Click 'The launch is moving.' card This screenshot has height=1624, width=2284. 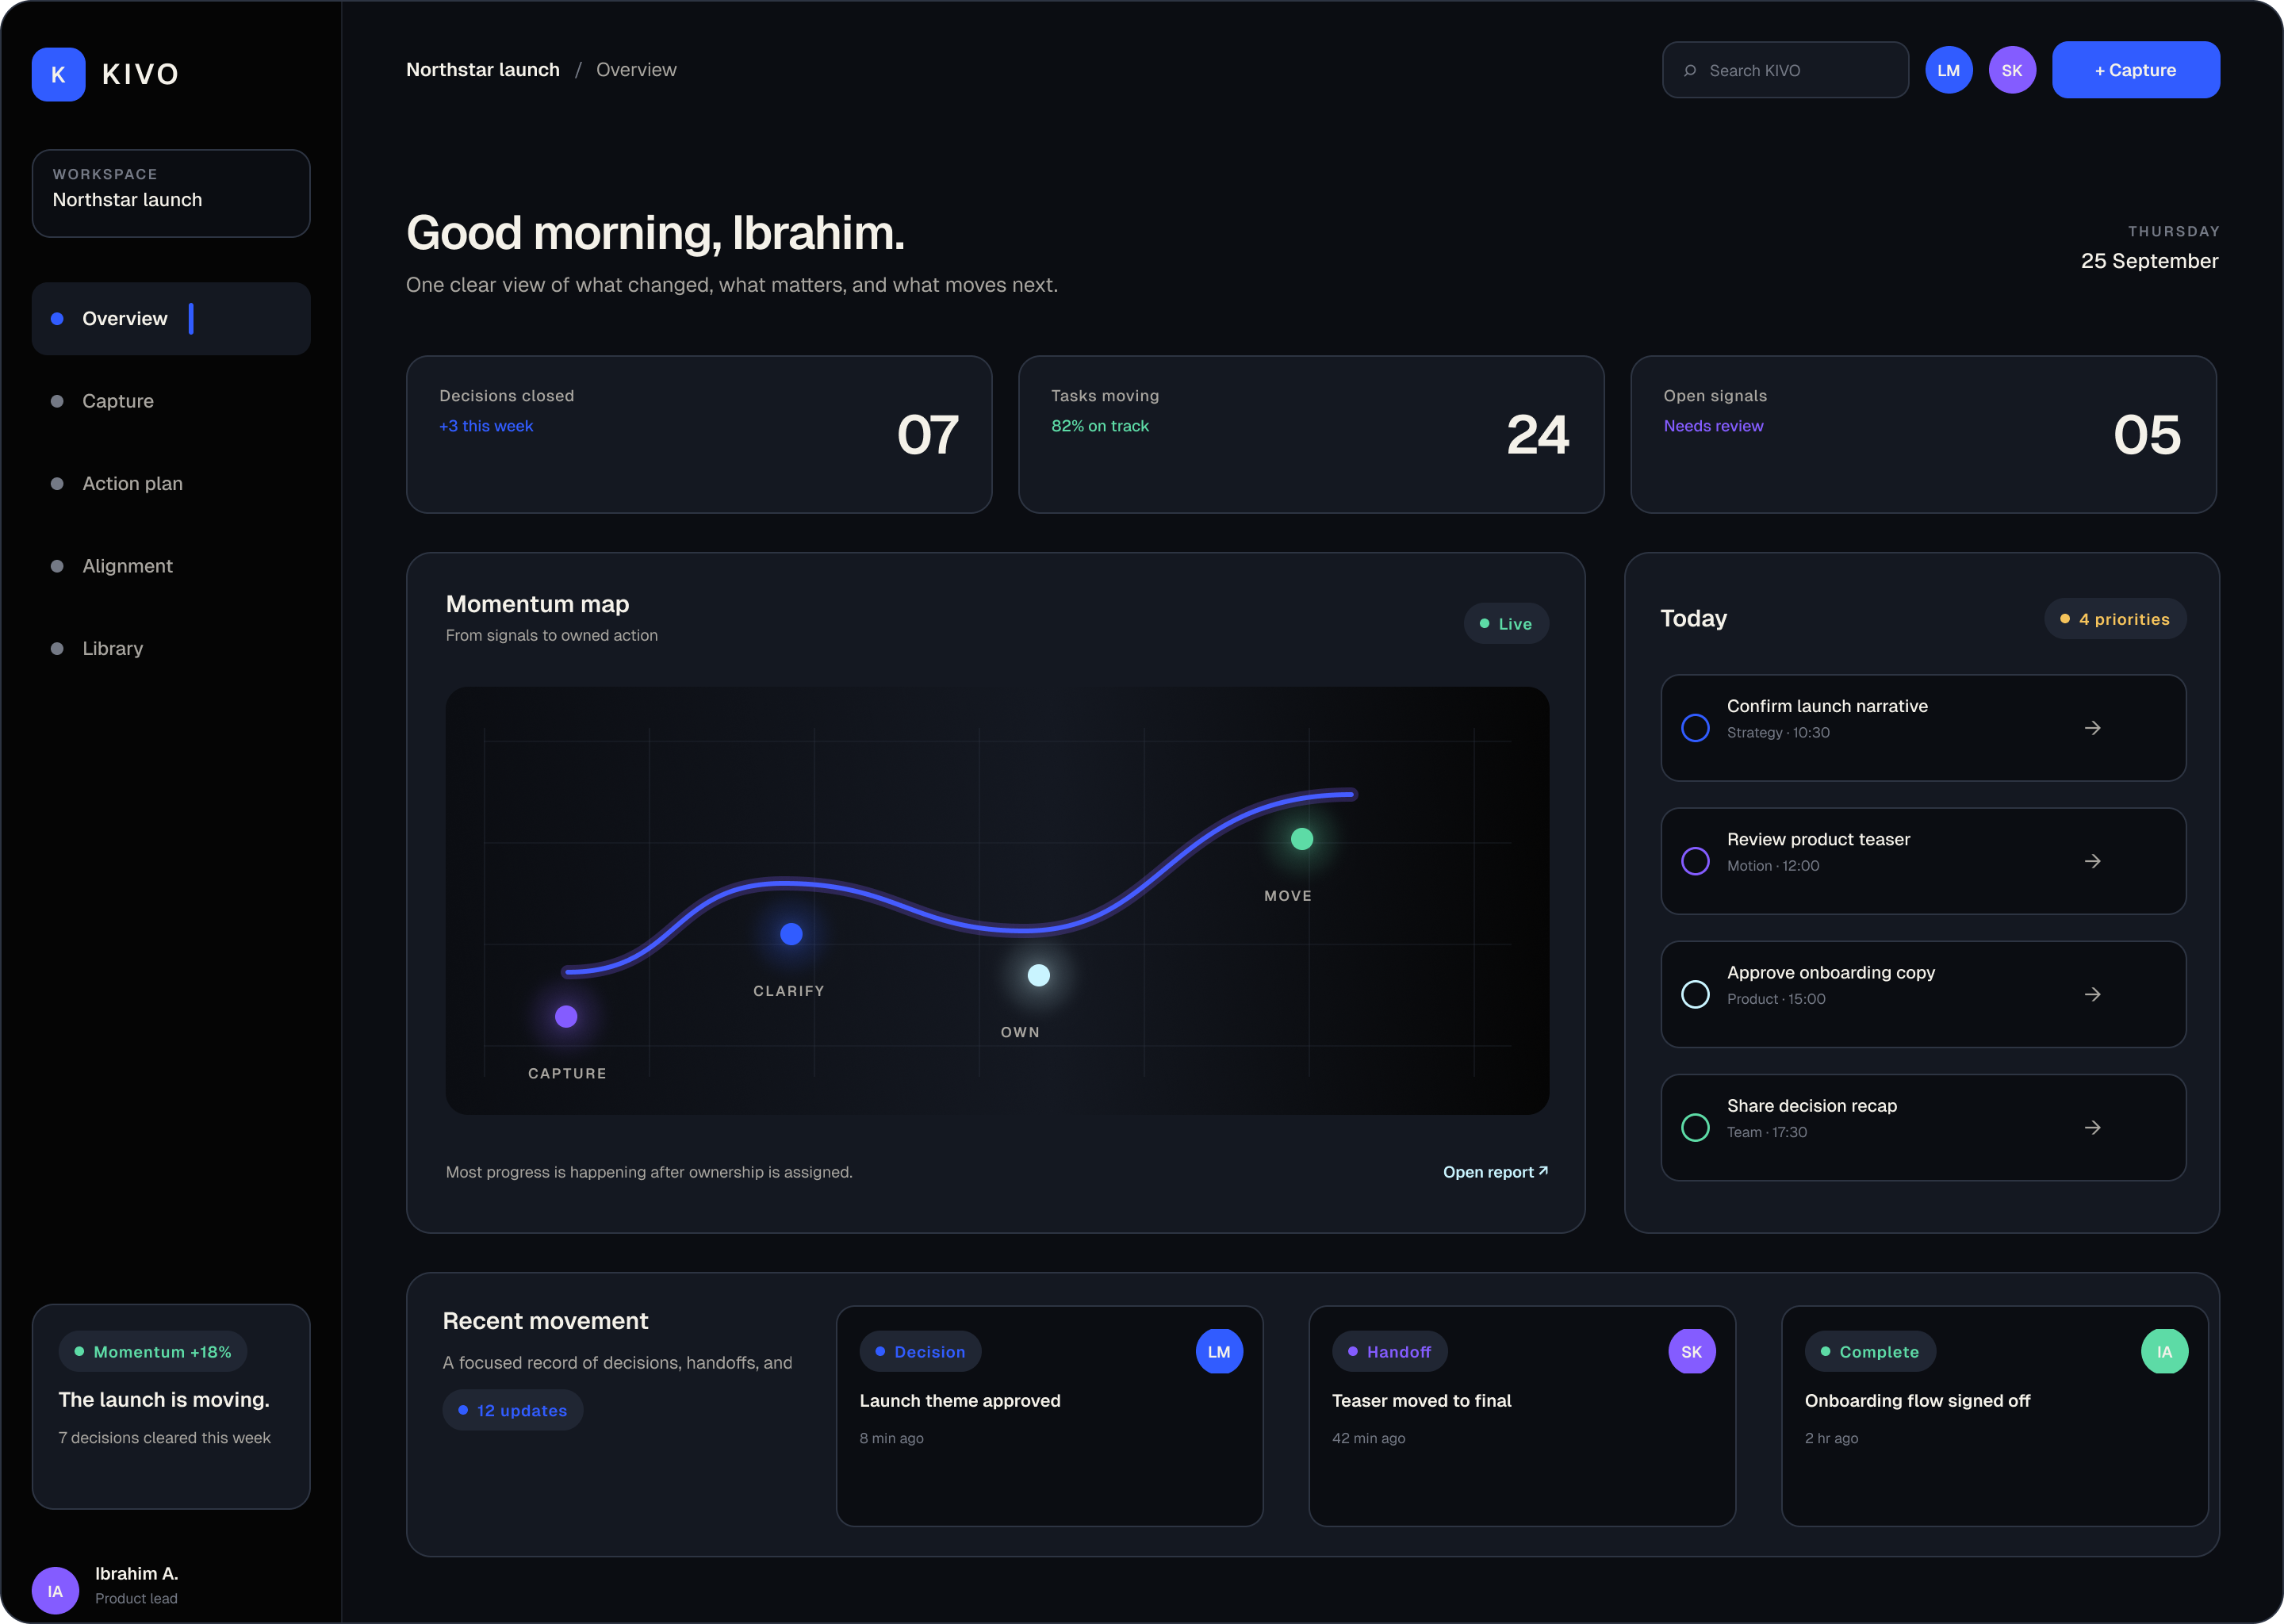(171, 1406)
